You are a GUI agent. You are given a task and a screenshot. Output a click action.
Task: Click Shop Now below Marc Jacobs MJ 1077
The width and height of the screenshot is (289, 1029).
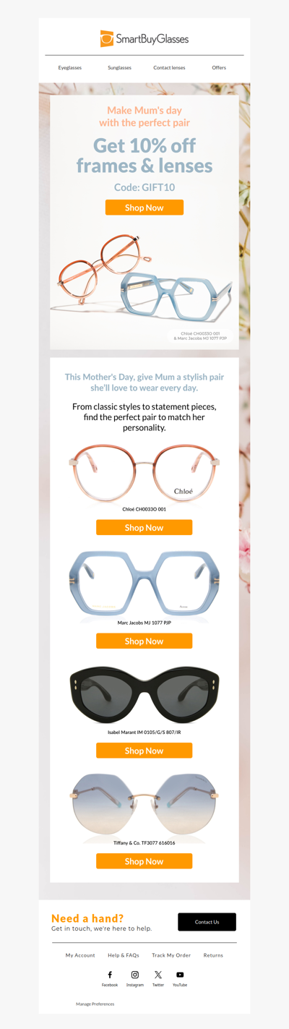144,641
